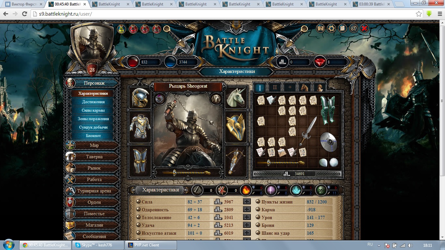
Task: Select the unicorn mount slot
Action: [x=236, y=98]
